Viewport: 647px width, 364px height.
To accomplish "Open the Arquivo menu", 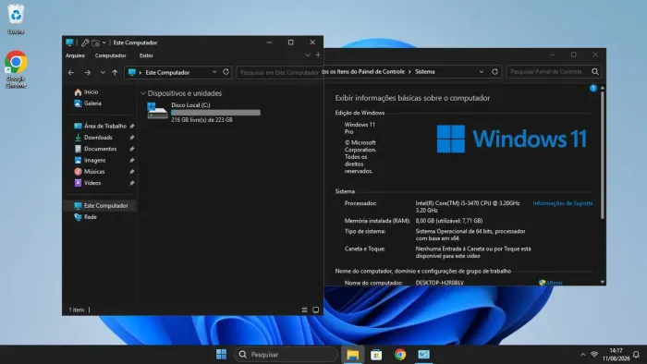I will tap(75, 55).
